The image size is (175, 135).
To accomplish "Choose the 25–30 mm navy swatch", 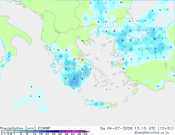I will coord(55,131).
